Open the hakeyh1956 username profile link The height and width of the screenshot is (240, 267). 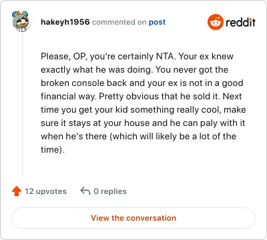coord(65,22)
